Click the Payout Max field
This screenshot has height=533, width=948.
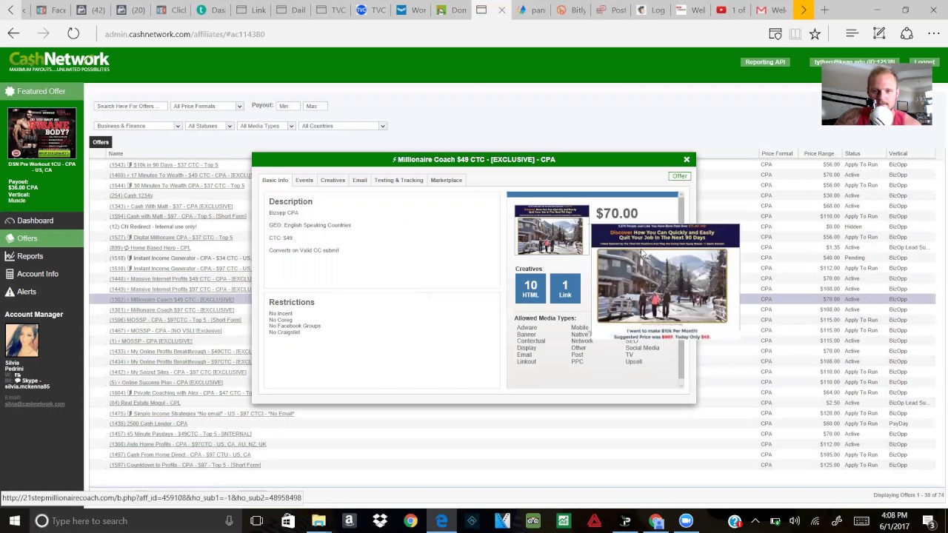tap(316, 106)
